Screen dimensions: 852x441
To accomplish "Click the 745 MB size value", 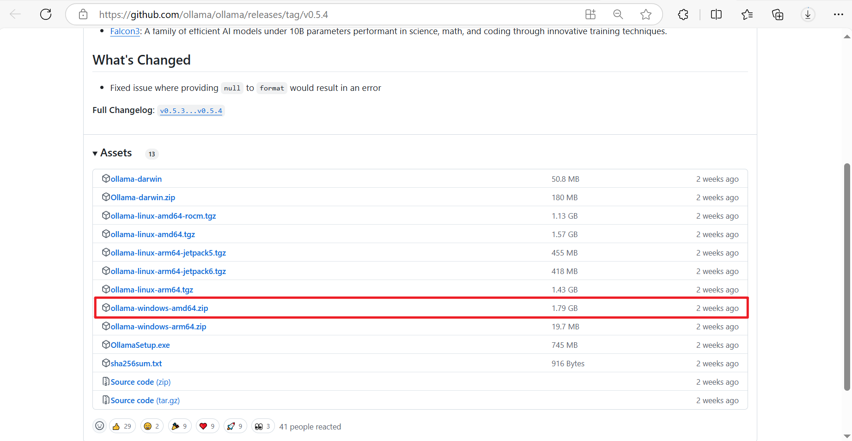I will [565, 345].
